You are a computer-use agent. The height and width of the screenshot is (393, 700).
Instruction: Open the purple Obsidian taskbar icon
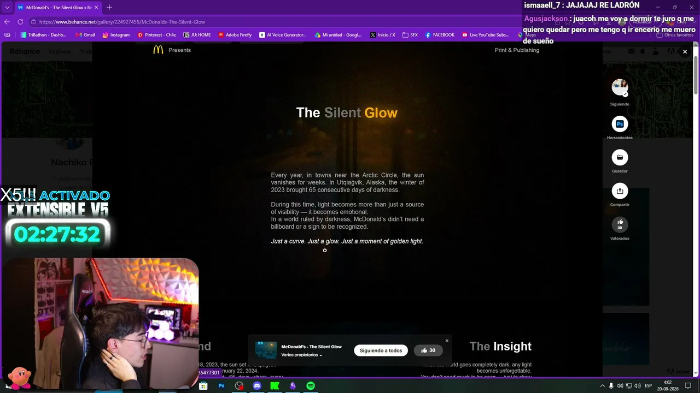click(293, 386)
